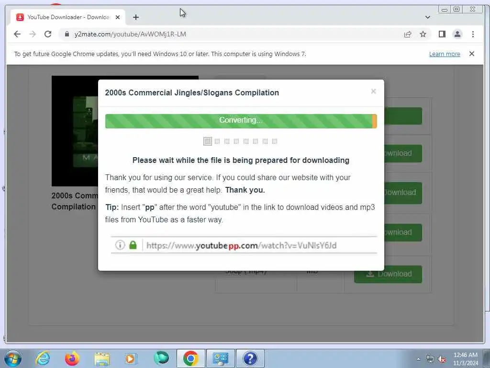Share this page icon in address bar
This screenshot has width=490, height=368.
(408, 34)
